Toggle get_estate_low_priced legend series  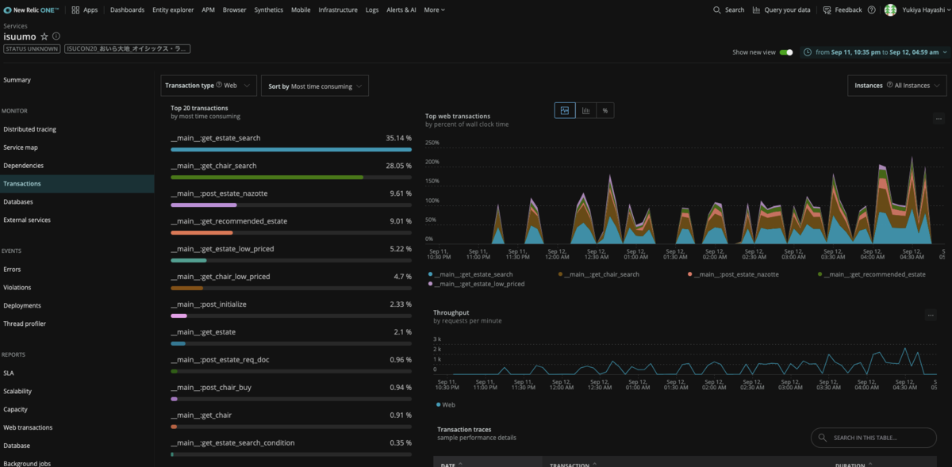coord(475,283)
